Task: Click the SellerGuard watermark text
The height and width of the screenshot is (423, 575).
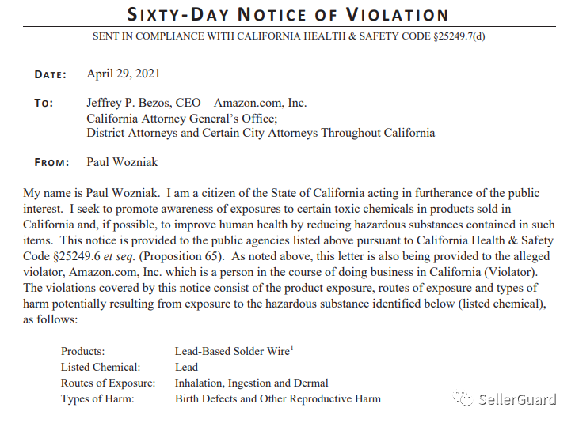Action: (x=517, y=398)
